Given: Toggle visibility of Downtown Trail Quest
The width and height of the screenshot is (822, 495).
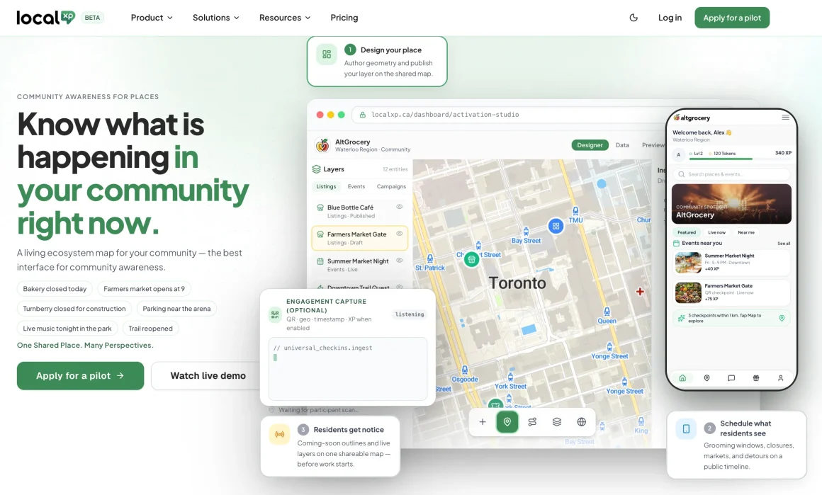Looking at the screenshot, I should pos(400,287).
